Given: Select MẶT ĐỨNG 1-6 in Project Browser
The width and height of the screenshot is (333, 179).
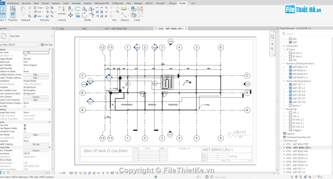Looking at the screenshot, I should tap(300, 67).
